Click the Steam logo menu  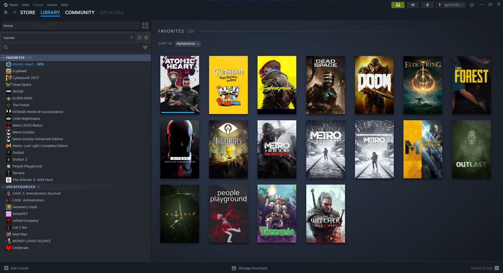click(x=11, y=5)
